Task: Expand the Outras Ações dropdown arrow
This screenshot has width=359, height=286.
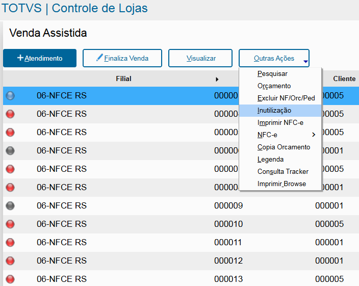Action: (305, 61)
